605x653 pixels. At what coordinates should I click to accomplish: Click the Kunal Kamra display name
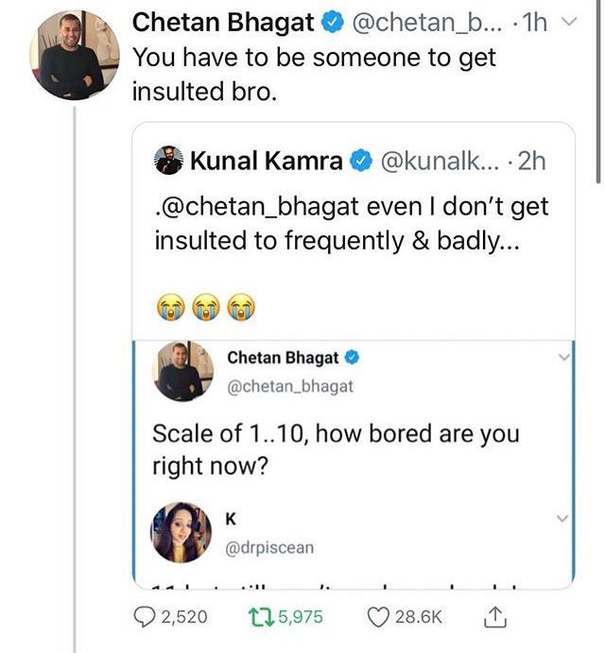tap(267, 162)
